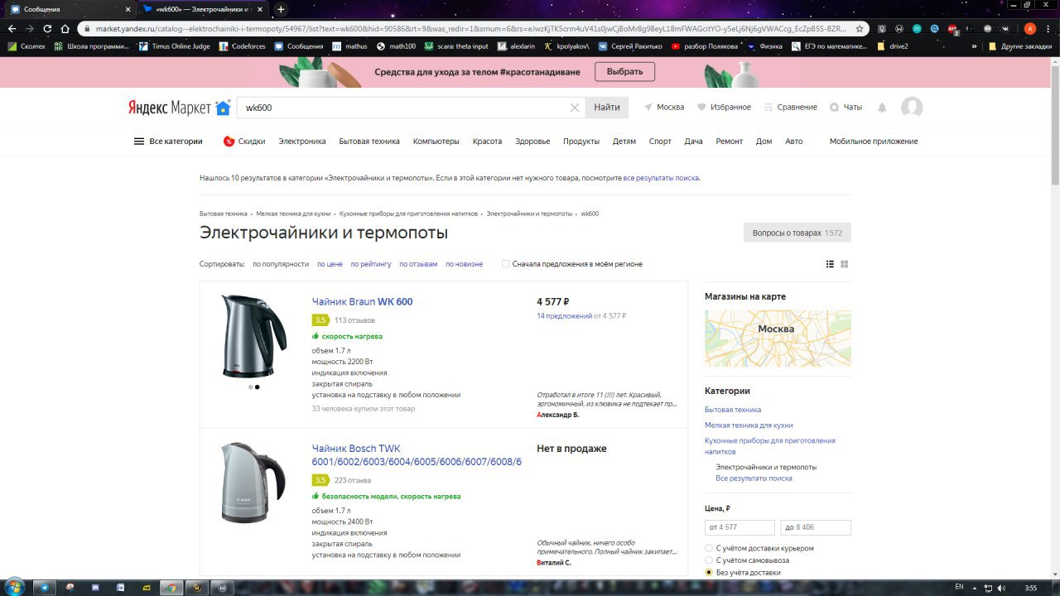Sort results по новизне

pos(464,264)
